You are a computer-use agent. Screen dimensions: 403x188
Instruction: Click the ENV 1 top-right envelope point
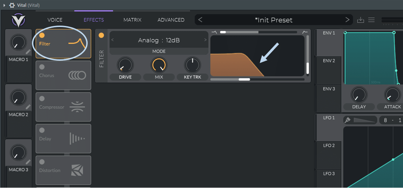pos(394,32)
